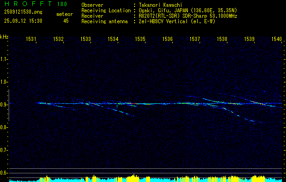Image resolution: width=286 pixels, height=182 pixels.
Task: Click the meteor label
Action: coord(65,14)
